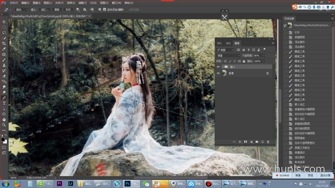Click the 选区 ... make selection button
Image resolution: width=335 pixels, height=188 pixels.
pos(45,10)
